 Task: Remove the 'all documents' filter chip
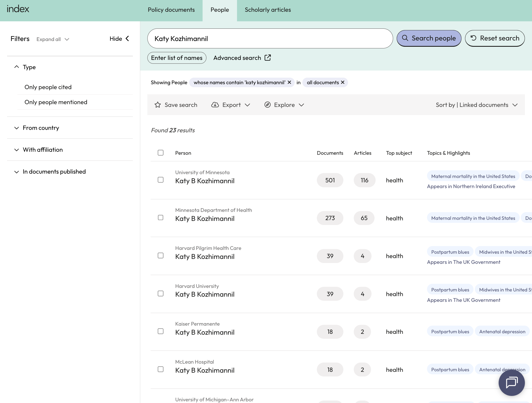pos(343,82)
